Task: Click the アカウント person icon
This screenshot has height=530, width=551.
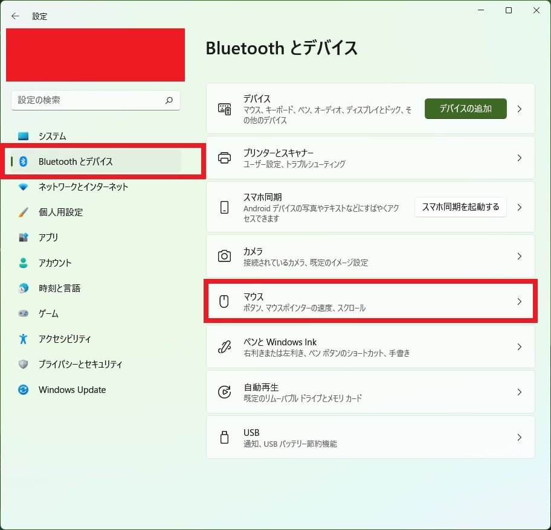Action: tap(23, 263)
